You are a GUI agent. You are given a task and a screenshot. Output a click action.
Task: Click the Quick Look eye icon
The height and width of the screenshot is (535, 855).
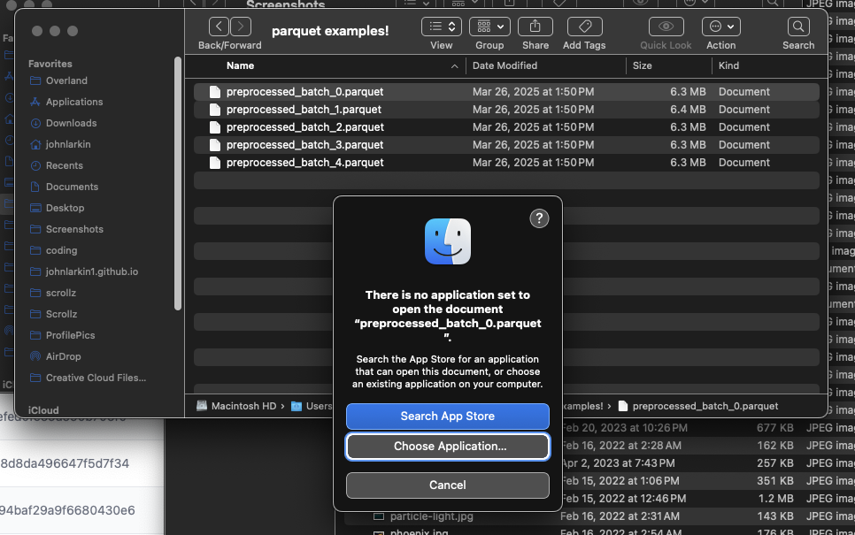click(x=666, y=27)
